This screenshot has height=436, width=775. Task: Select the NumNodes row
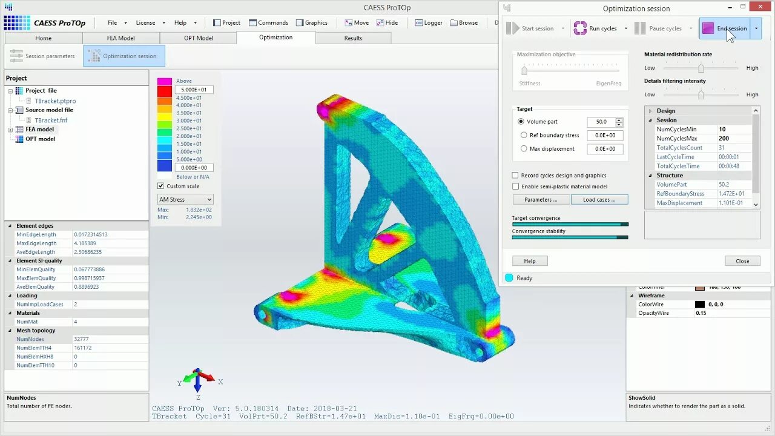(x=76, y=339)
